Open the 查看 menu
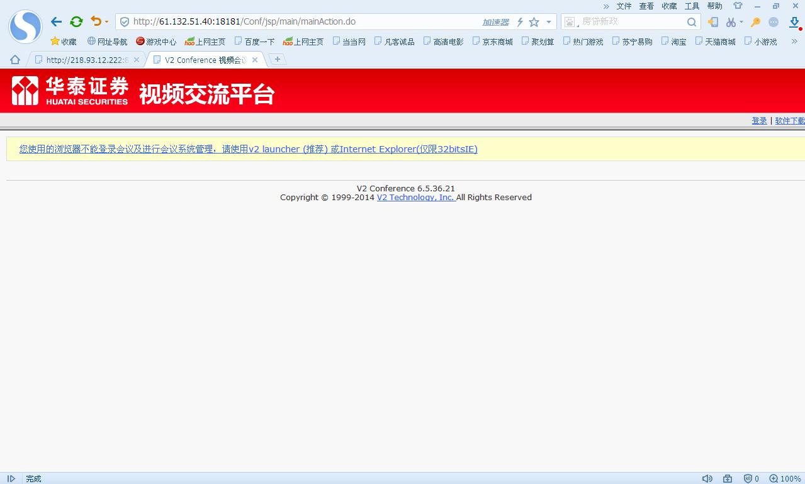Viewport: 805px width, 484px height. click(646, 6)
